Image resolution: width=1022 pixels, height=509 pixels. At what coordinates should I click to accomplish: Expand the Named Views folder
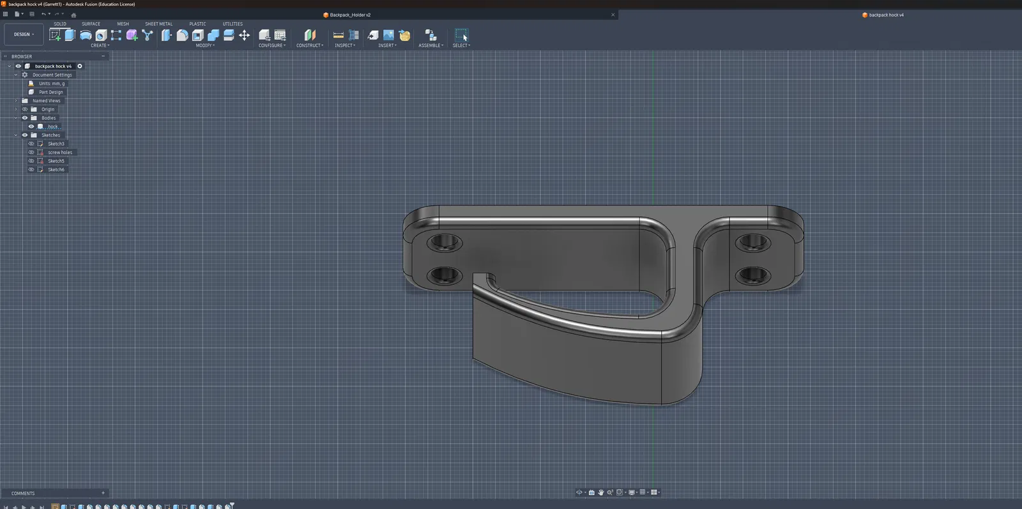[16, 101]
